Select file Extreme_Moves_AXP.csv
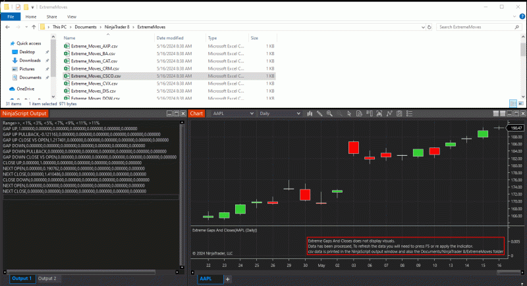This screenshot has height=286, width=527. point(94,46)
